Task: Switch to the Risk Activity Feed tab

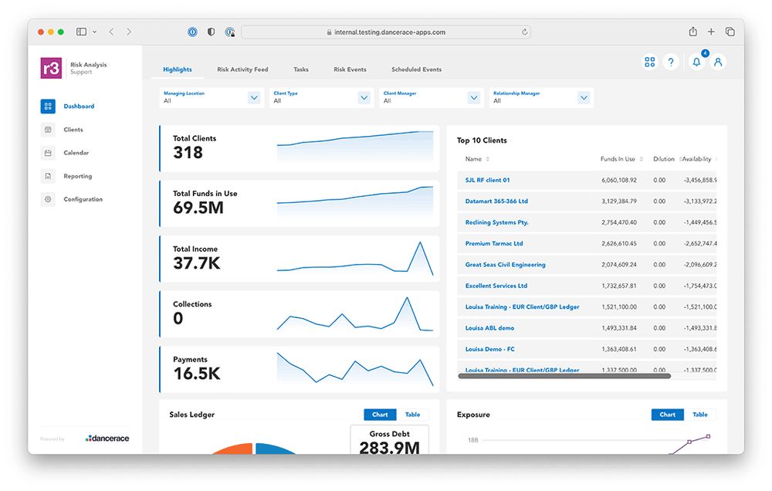Action: pos(242,69)
